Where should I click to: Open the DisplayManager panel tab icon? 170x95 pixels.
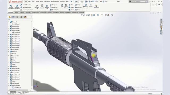coord(25,17)
